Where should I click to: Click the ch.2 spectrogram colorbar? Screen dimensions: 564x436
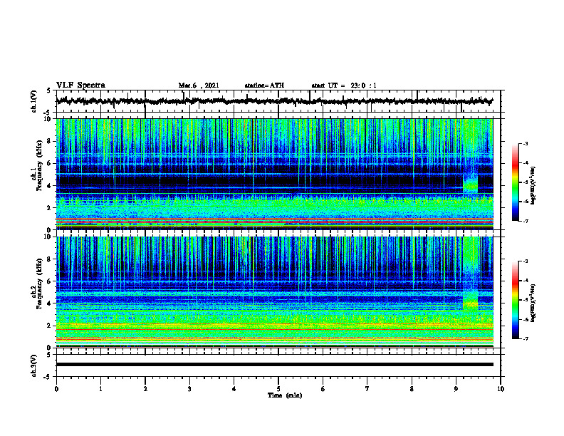[515, 300]
